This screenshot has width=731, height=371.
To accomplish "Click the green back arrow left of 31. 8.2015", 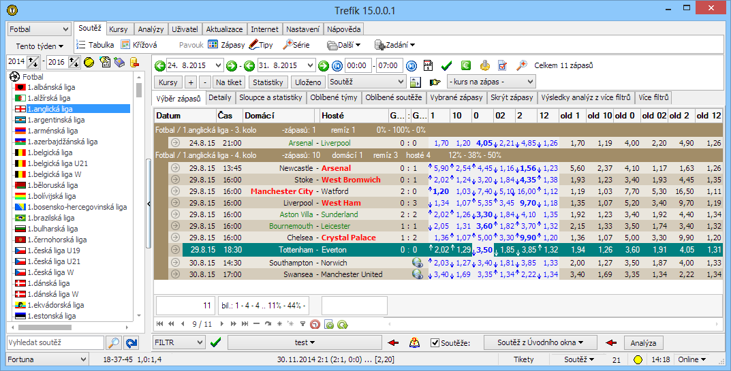I will coord(249,66).
